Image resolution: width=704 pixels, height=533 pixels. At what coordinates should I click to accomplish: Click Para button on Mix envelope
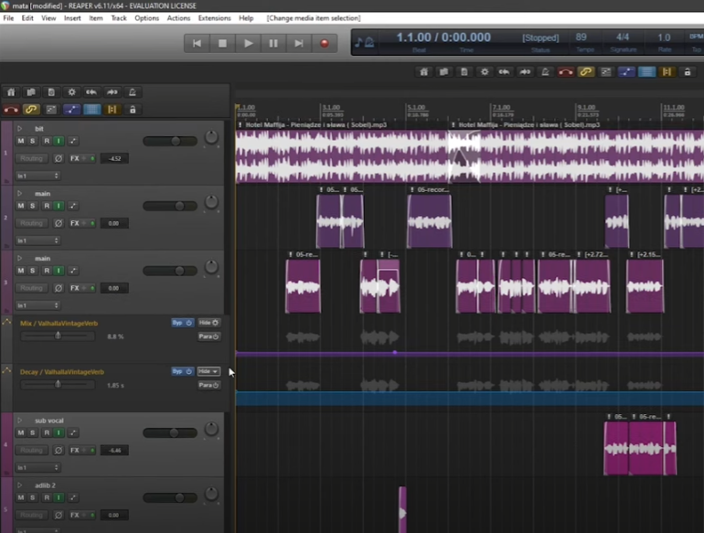coord(208,336)
